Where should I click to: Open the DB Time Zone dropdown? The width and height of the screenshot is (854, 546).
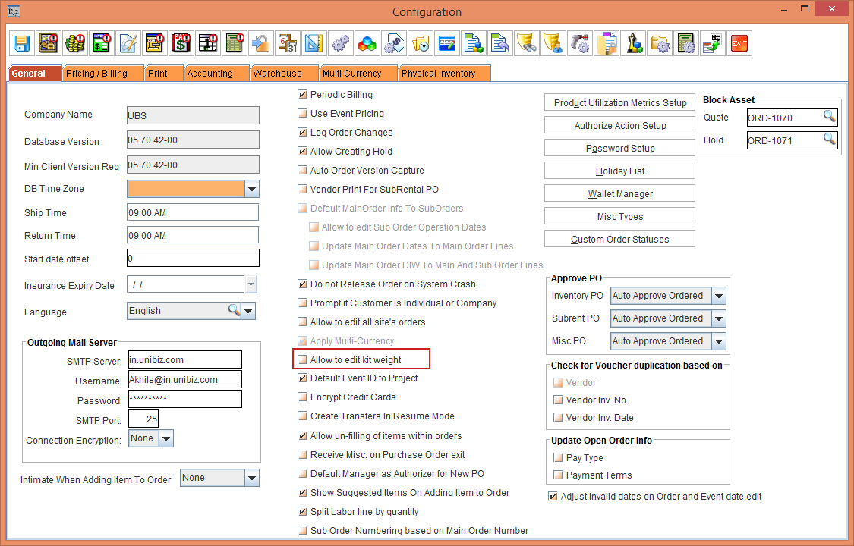point(251,188)
